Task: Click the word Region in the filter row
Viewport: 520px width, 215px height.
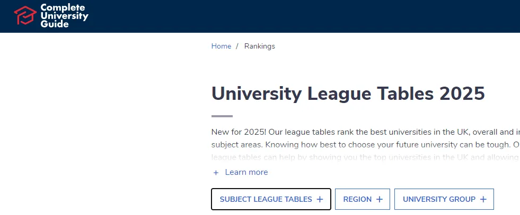Action: pyautogui.click(x=357, y=199)
